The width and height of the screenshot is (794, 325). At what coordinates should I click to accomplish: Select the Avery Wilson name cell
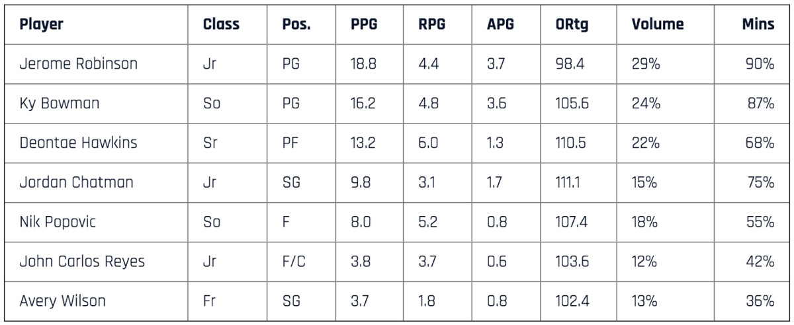62,301
